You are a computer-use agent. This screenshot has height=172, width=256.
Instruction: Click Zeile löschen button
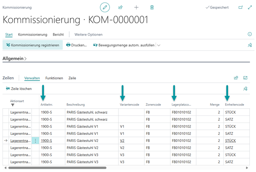tap(19, 89)
